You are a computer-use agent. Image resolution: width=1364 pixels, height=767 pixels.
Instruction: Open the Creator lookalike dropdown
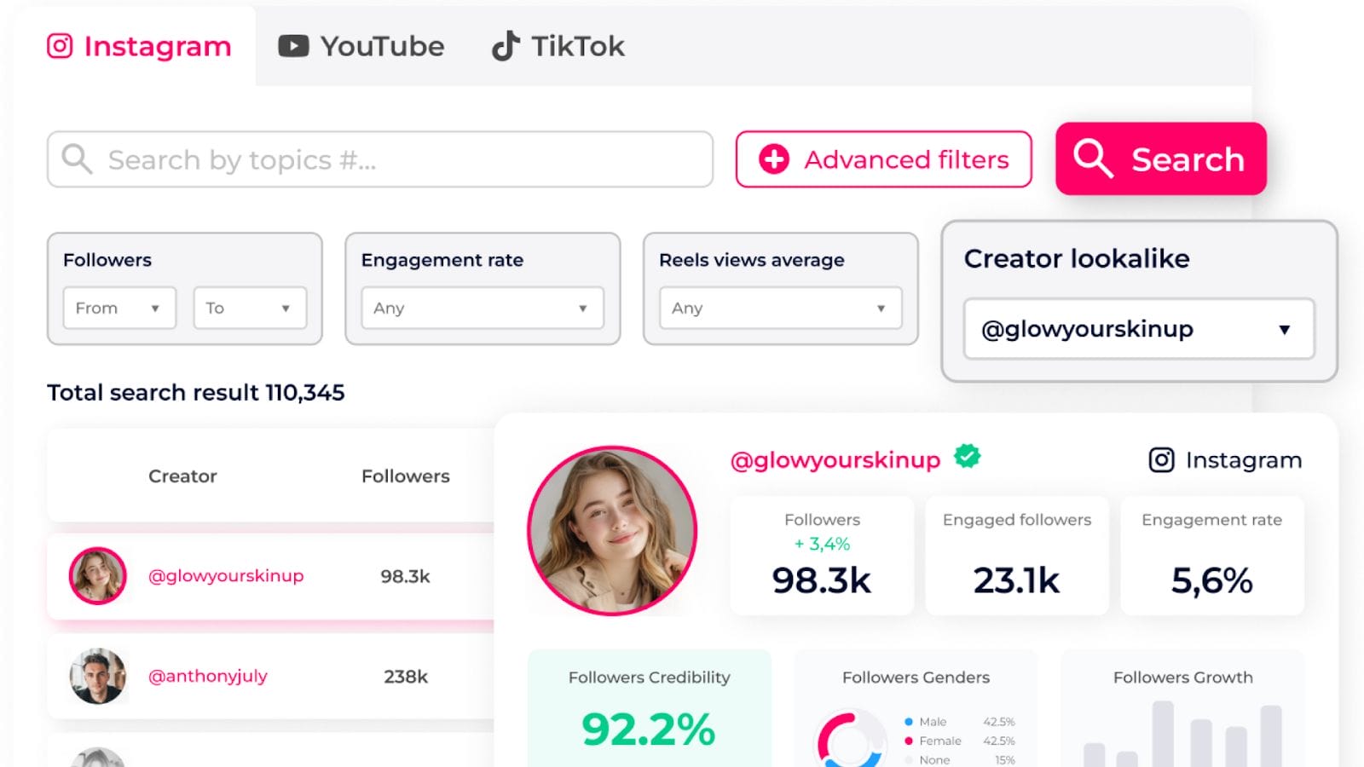(x=1138, y=329)
